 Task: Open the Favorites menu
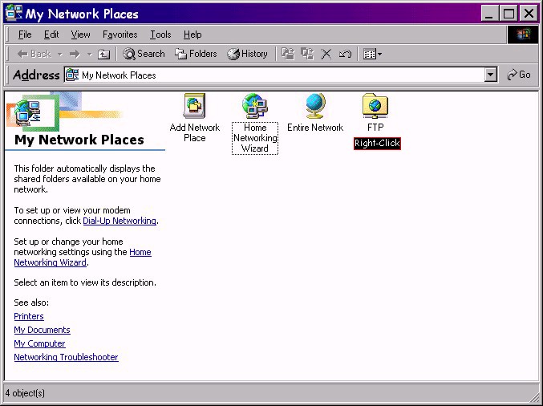click(x=120, y=35)
